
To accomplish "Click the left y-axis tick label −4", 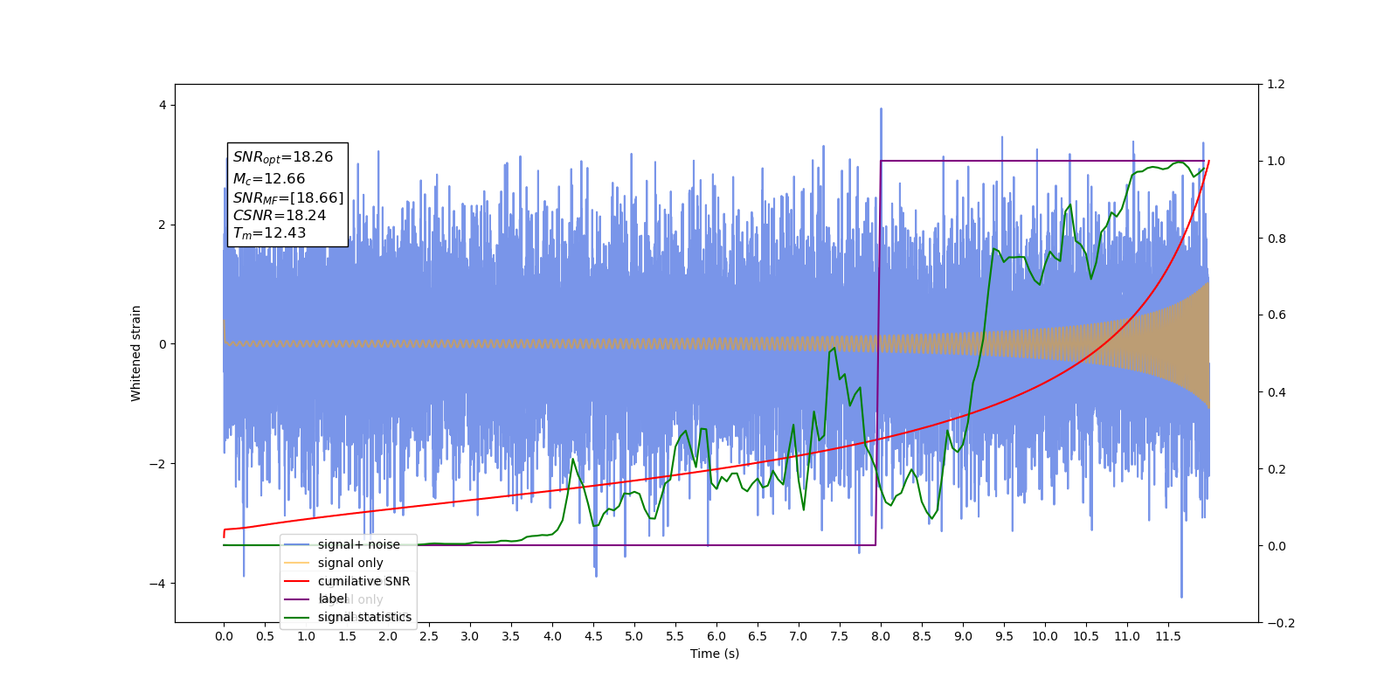I will [x=156, y=584].
